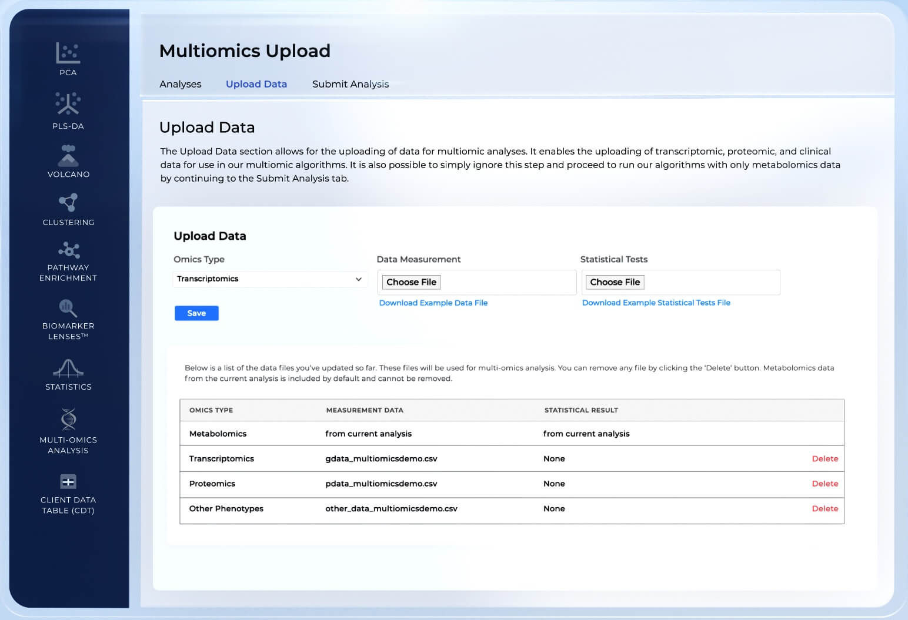Click the CLIENT DATA TABLE (CDT) label
Image resolution: width=908 pixels, height=620 pixels.
(x=68, y=505)
